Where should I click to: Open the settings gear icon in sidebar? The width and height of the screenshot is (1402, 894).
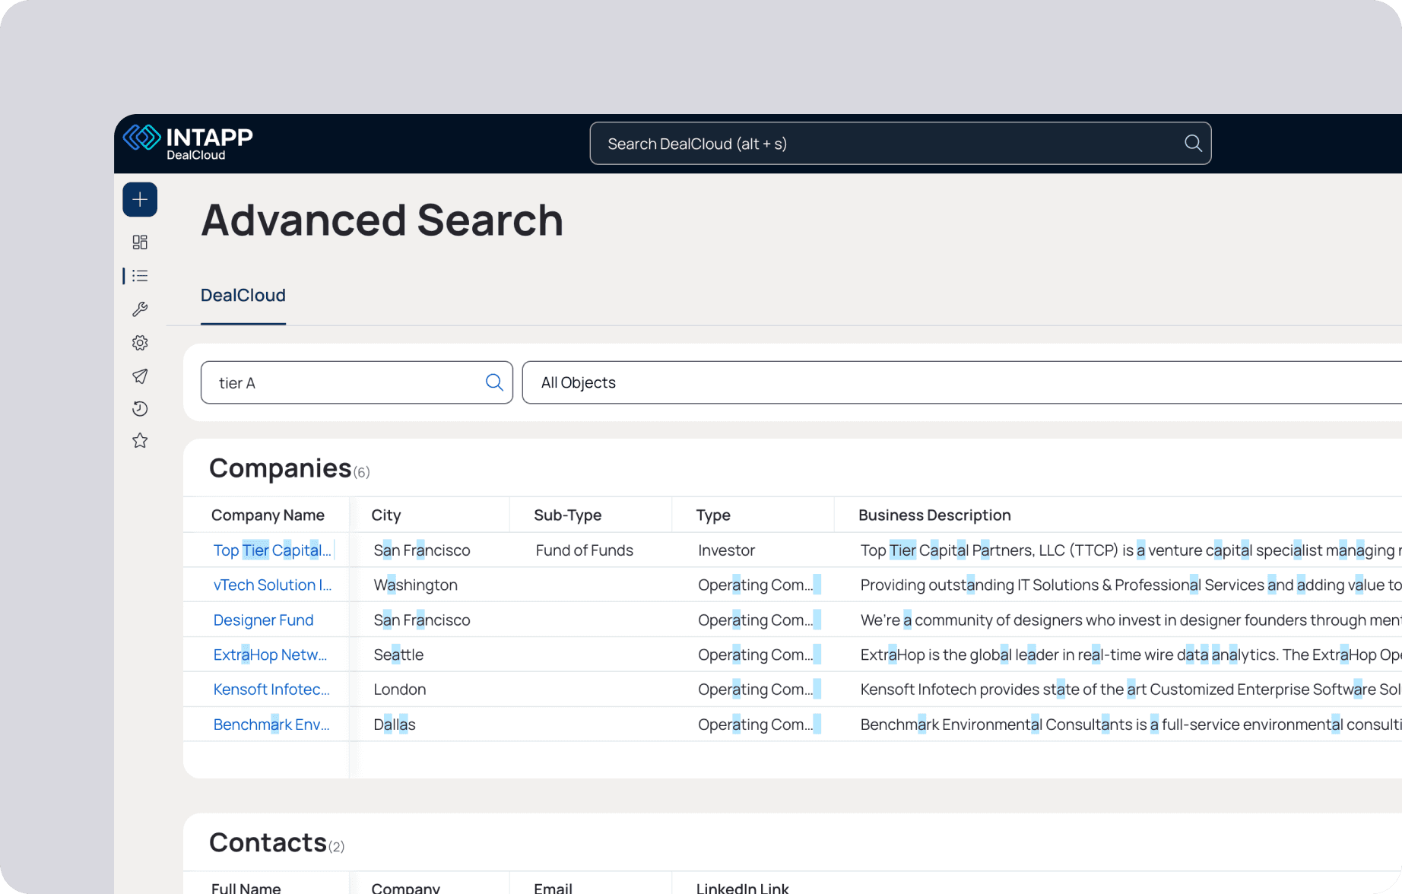(x=140, y=343)
